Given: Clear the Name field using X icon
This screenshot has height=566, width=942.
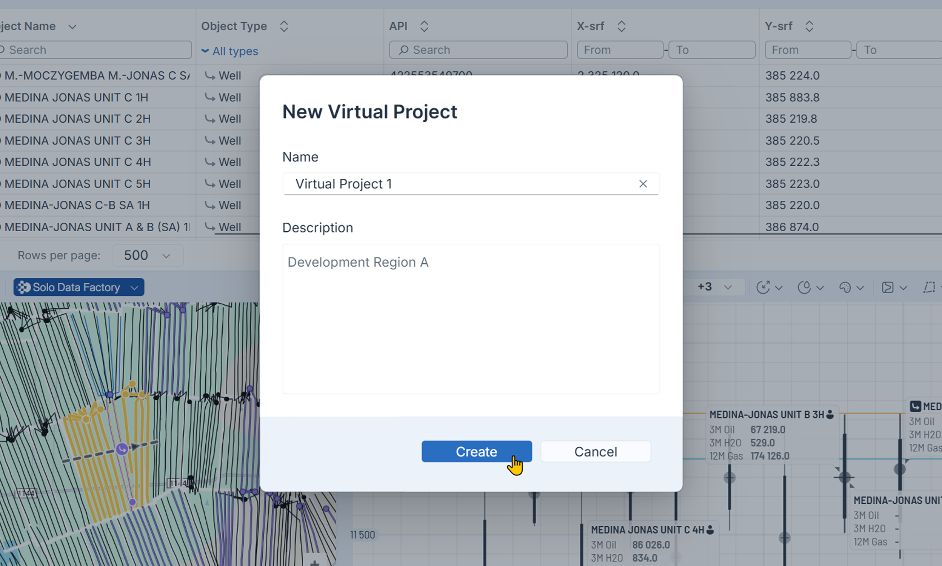Looking at the screenshot, I should [643, 184].
